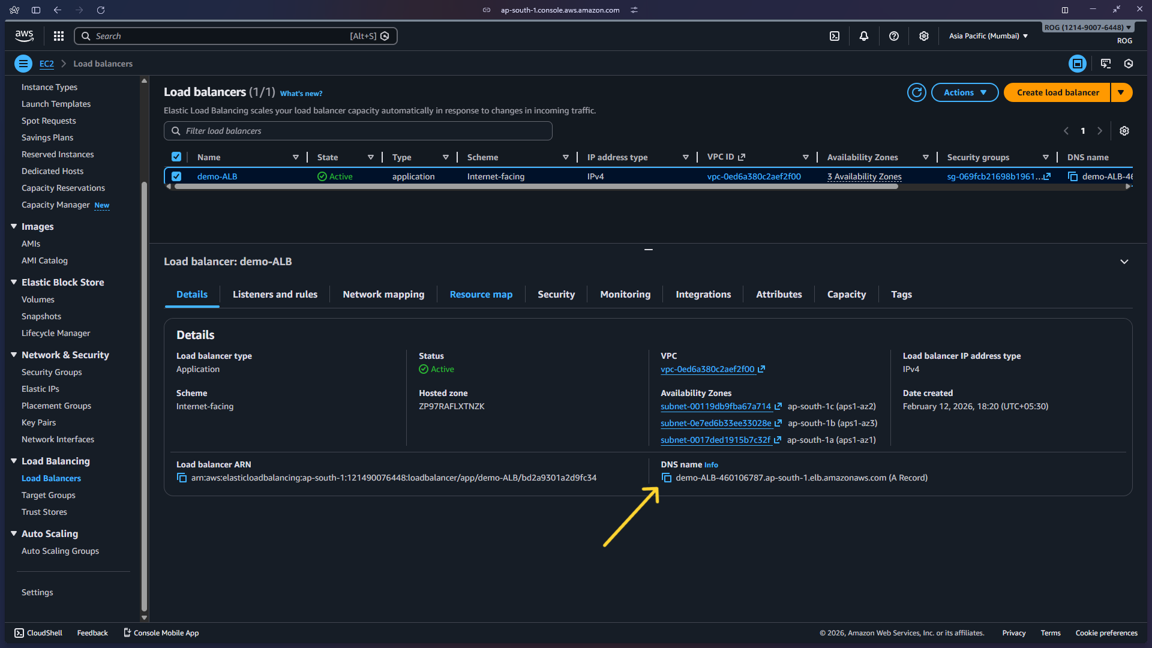1152x648 pixels.
Task: Copy the DNS name using copy icon
Action: click(667, 478)
